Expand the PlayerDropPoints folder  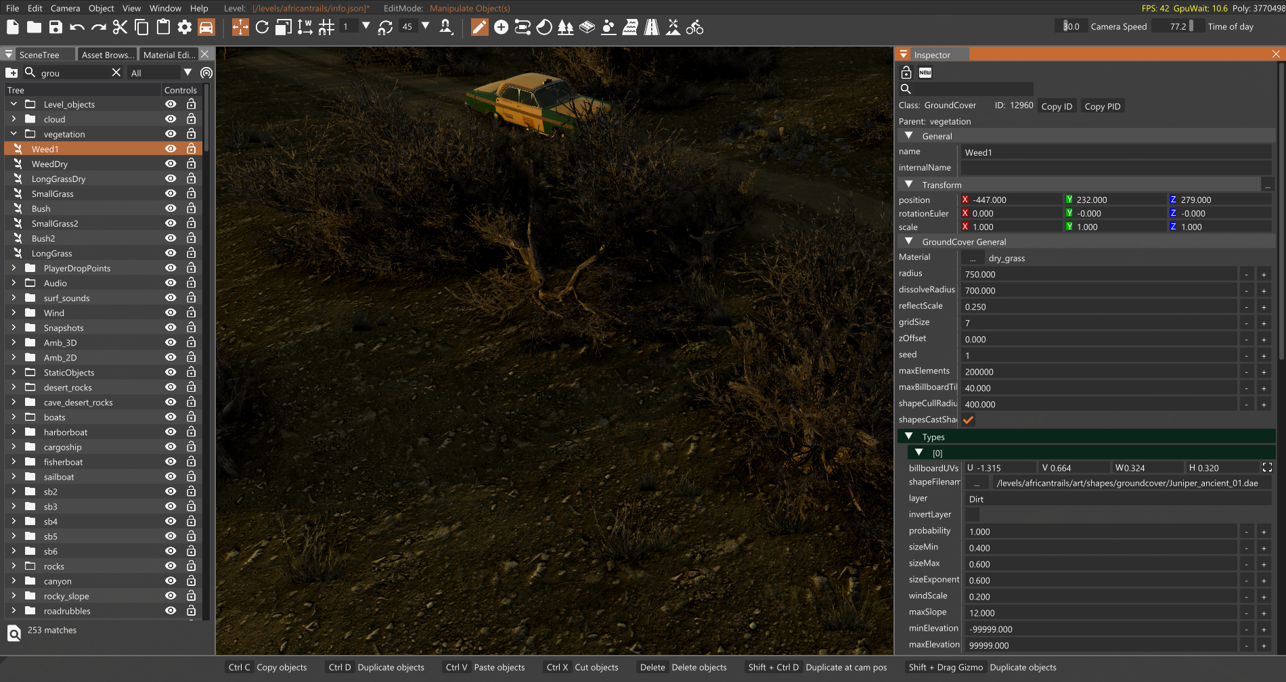click(x=14, y=268)
